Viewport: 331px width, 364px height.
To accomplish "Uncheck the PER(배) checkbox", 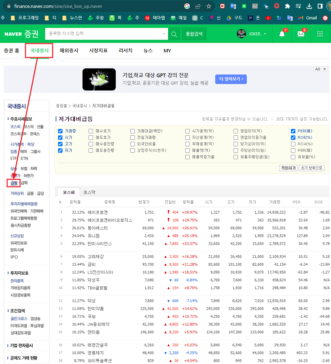I will point(293,131).
